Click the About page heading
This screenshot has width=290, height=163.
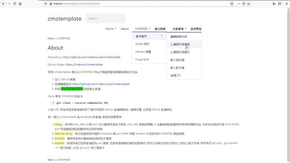(x=55, y=48)
